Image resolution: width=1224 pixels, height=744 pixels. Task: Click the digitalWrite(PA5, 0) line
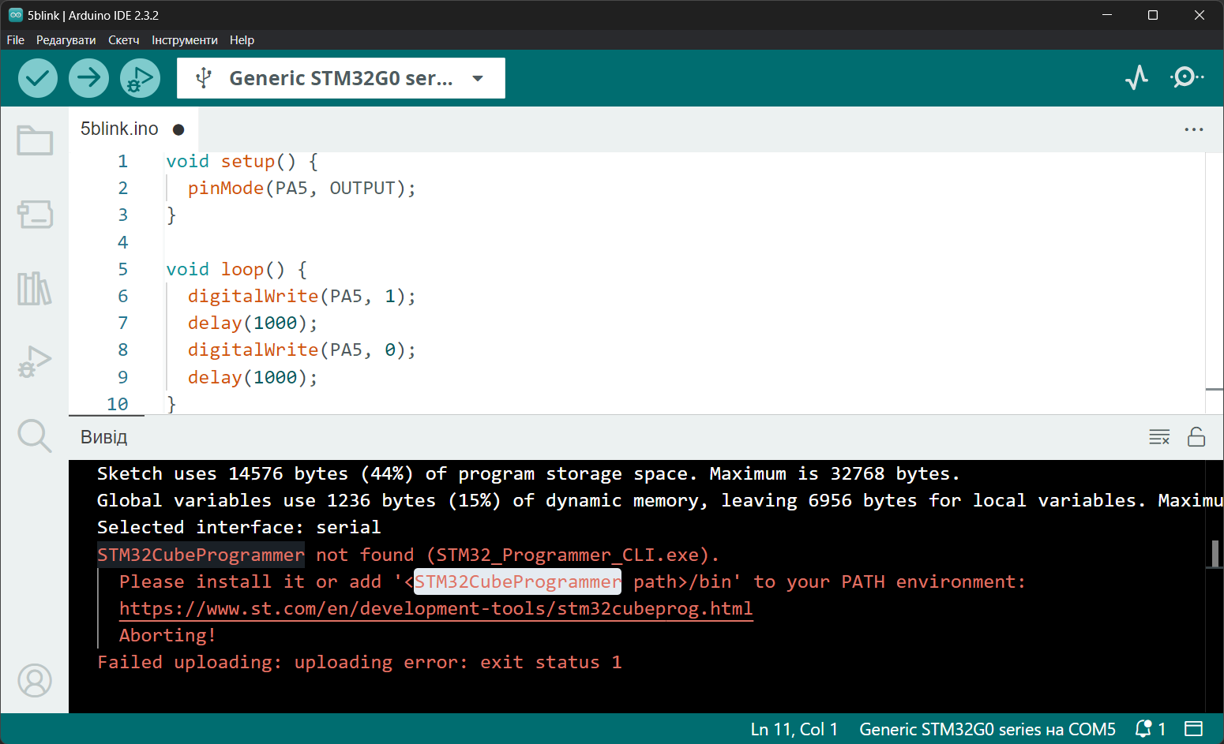302,350
